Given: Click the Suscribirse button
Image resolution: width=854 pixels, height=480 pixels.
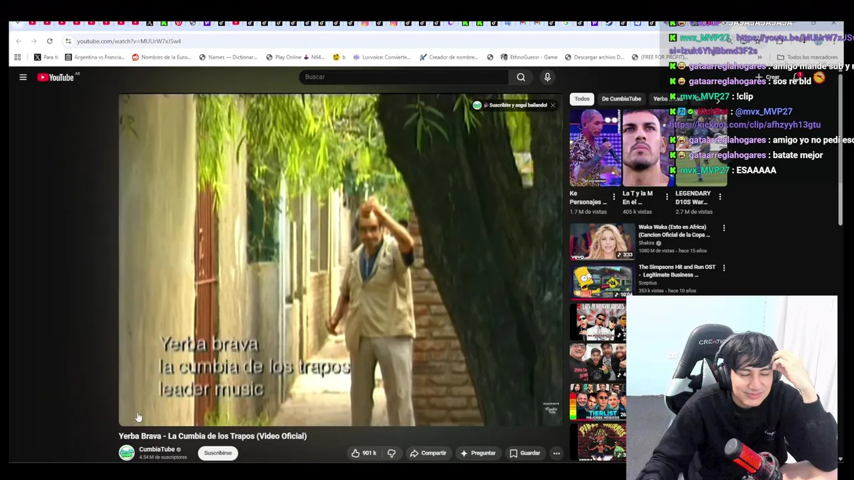Looking at the screenshot, I should [218, 453].
